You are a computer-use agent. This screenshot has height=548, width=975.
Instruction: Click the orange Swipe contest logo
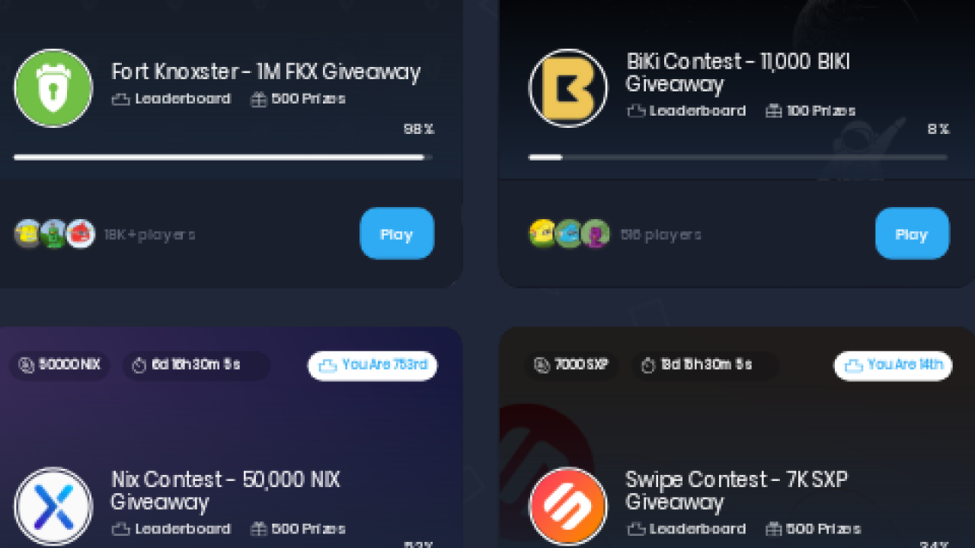568,506
